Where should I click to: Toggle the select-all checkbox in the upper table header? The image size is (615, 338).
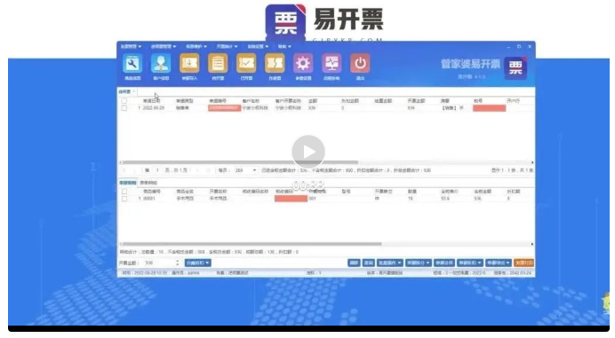[124, 101]
